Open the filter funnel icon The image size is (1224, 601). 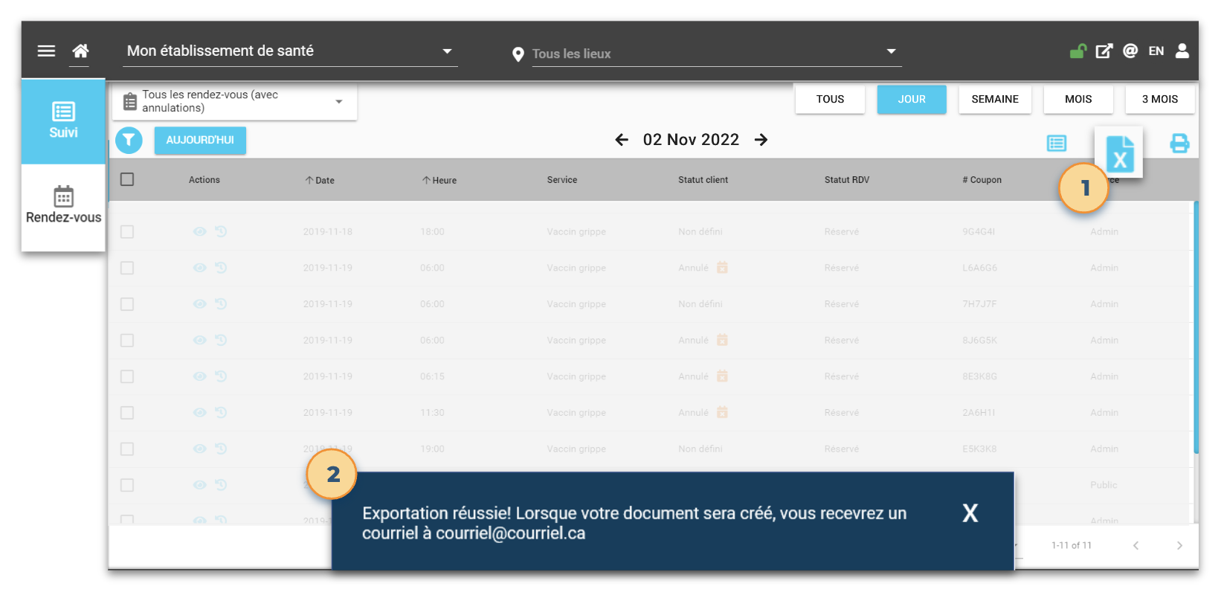129,140
